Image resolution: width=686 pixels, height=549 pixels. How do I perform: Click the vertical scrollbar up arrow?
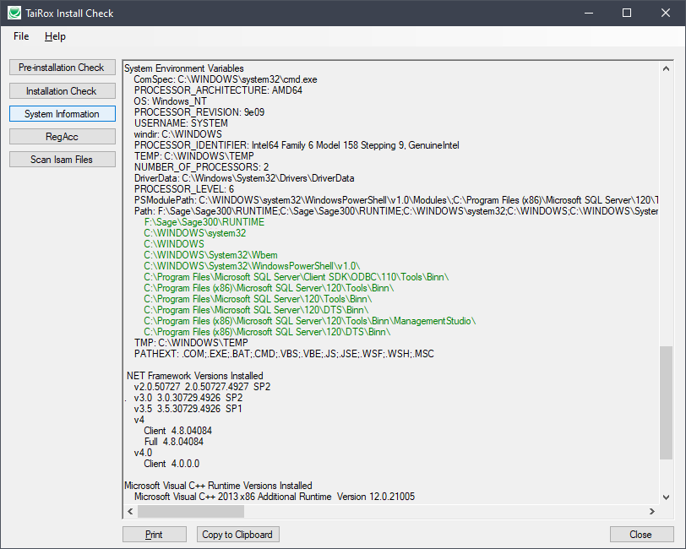(666, 68)
